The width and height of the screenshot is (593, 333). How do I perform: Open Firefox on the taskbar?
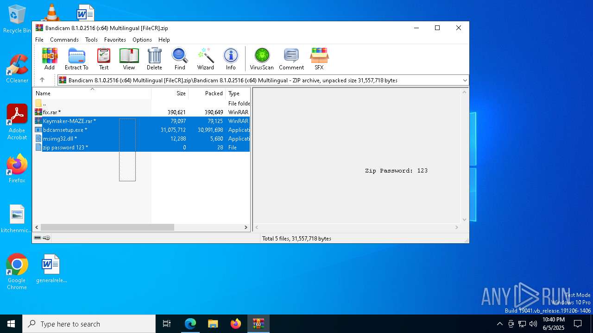(x=236, y=324)
